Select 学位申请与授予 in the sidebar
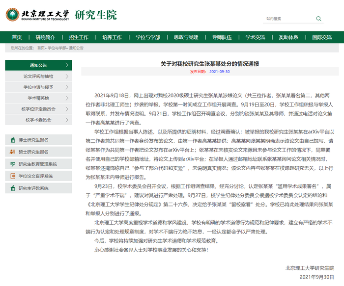The width and height of the screenshot is (344, 286). (38, 87)
